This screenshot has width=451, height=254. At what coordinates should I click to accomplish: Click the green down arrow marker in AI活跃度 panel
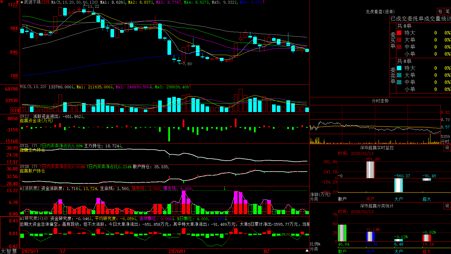tap(225, 188)
